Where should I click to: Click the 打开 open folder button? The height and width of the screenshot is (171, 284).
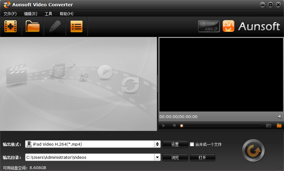(202, 158)
